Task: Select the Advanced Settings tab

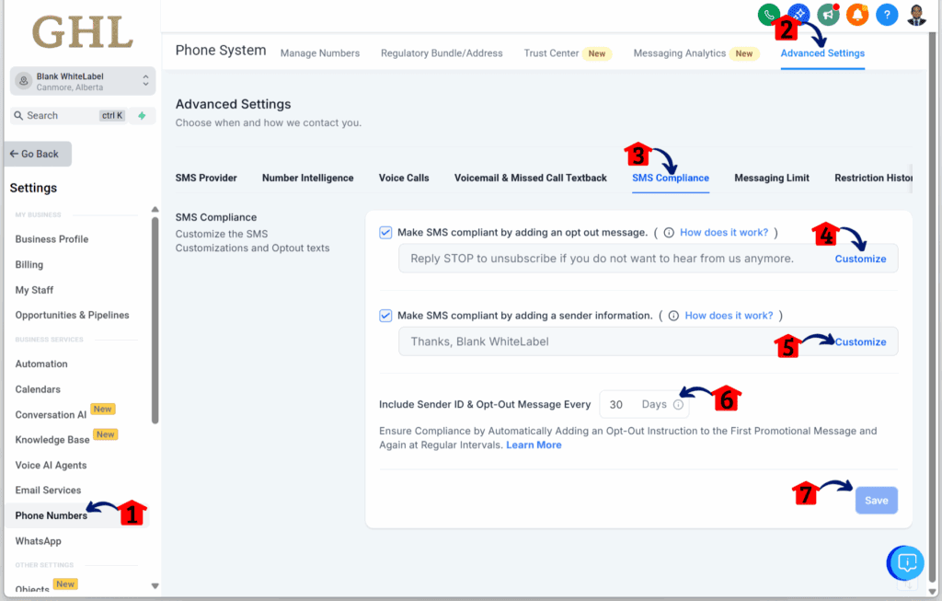Action: [822, 53]
